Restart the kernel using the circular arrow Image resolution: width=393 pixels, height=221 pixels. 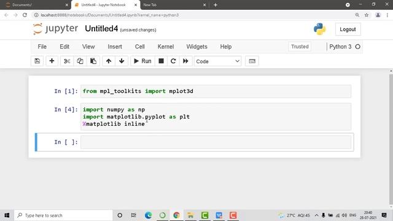(x=173, y=61)
